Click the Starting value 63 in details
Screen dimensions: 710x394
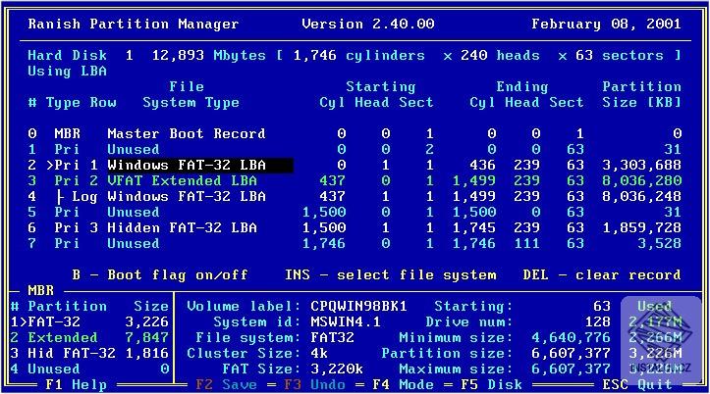[602, 307]
